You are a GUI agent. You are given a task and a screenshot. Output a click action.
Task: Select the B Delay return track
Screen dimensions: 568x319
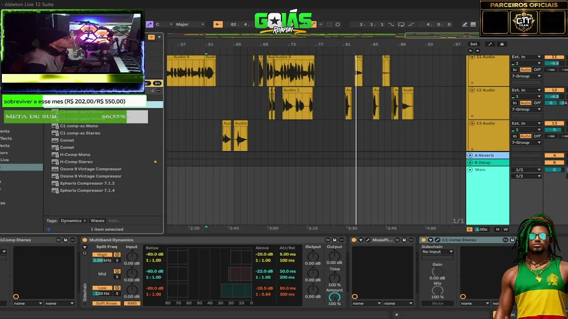coord(488,163)
